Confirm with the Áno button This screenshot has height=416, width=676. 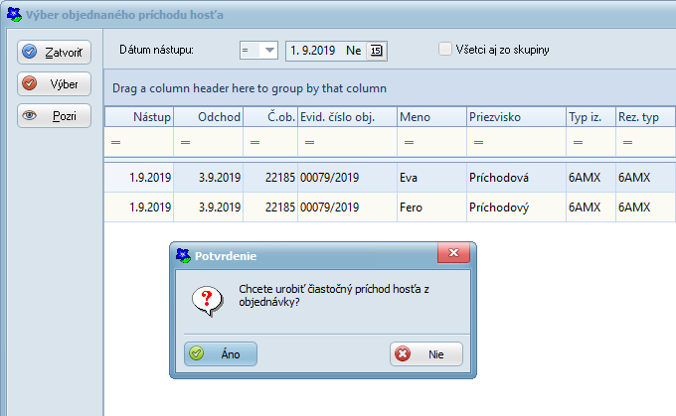[x=221, y=353]
